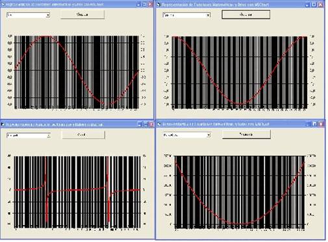Select the title bar of the cosine-wave window
Viewport: 328px width, 242px height.
(240, 5)
